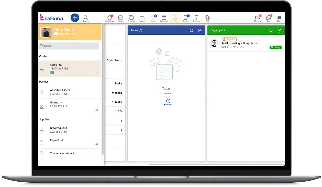Click the blue plus create button
The width and height of the screenshot is (322, 187).
(x=75, y=18)
